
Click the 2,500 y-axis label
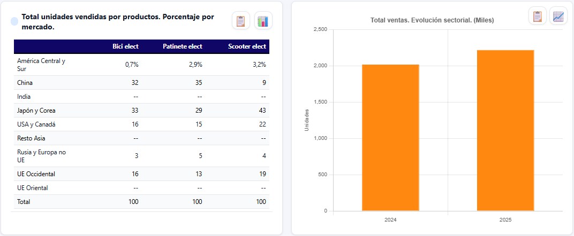pos(321,29)
